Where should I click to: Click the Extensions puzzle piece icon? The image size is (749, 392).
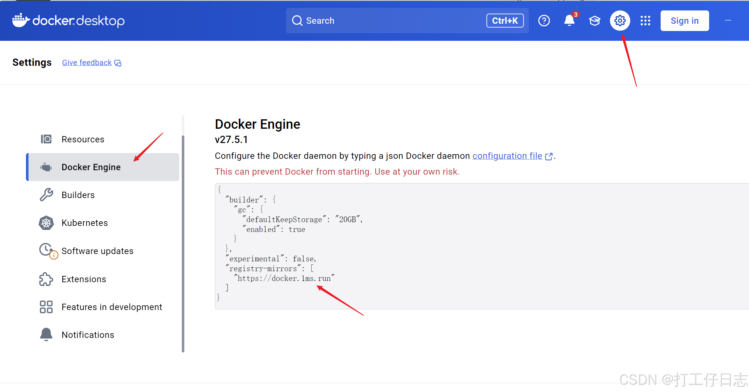coord(46,279)
